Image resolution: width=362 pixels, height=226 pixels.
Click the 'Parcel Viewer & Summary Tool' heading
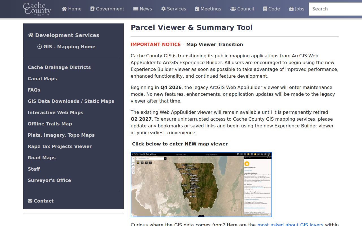191,27
